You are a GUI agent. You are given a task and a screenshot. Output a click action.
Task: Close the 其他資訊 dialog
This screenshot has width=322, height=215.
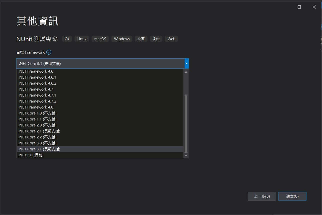(x=314, y=7)
